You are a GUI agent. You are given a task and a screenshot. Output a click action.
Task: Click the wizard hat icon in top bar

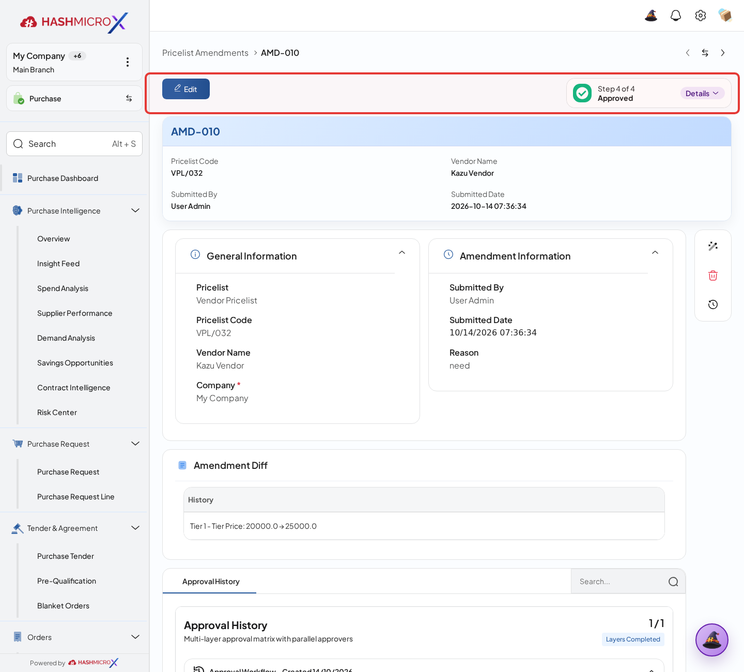tap(651, 16)
